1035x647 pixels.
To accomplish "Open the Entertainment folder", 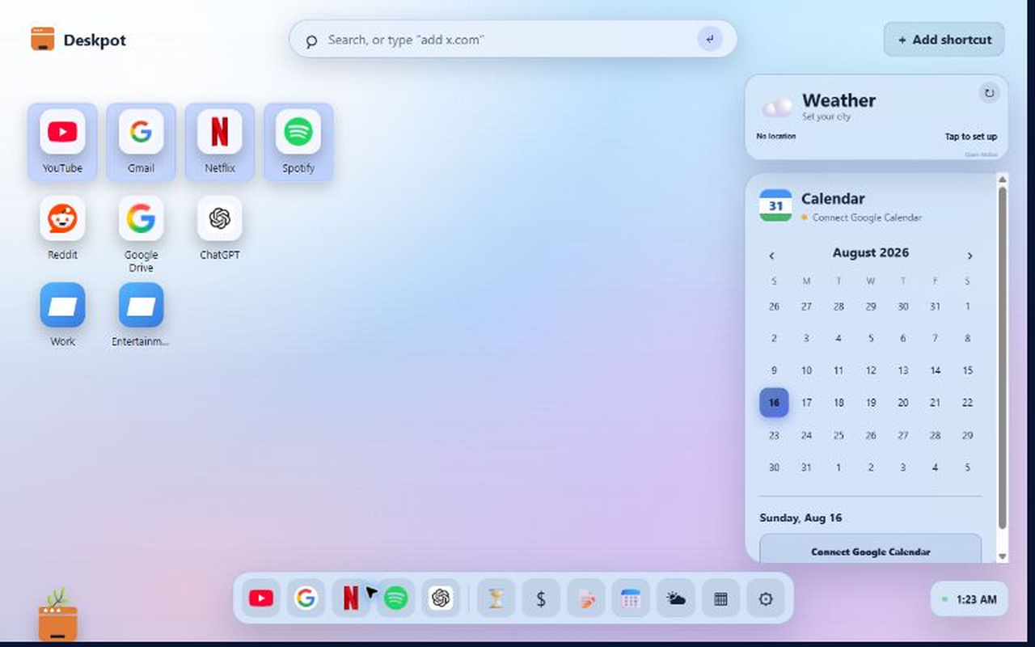I will [x=141, y=314].
